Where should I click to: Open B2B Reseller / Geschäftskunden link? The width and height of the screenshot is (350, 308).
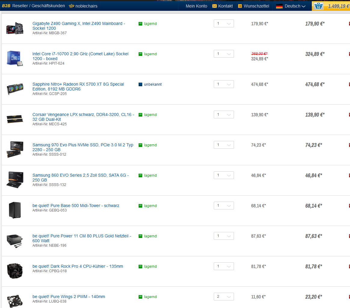(33, 6)
